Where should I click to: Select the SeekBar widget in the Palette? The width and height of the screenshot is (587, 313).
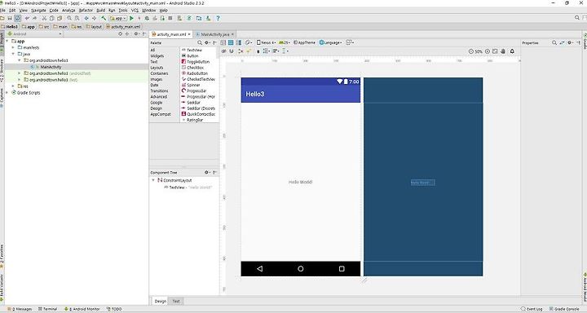(x=193, y=103)
